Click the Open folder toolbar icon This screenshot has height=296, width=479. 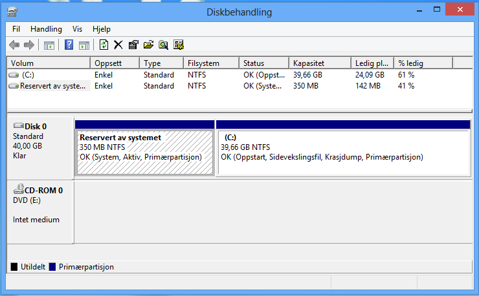click(x=148, y=45)
